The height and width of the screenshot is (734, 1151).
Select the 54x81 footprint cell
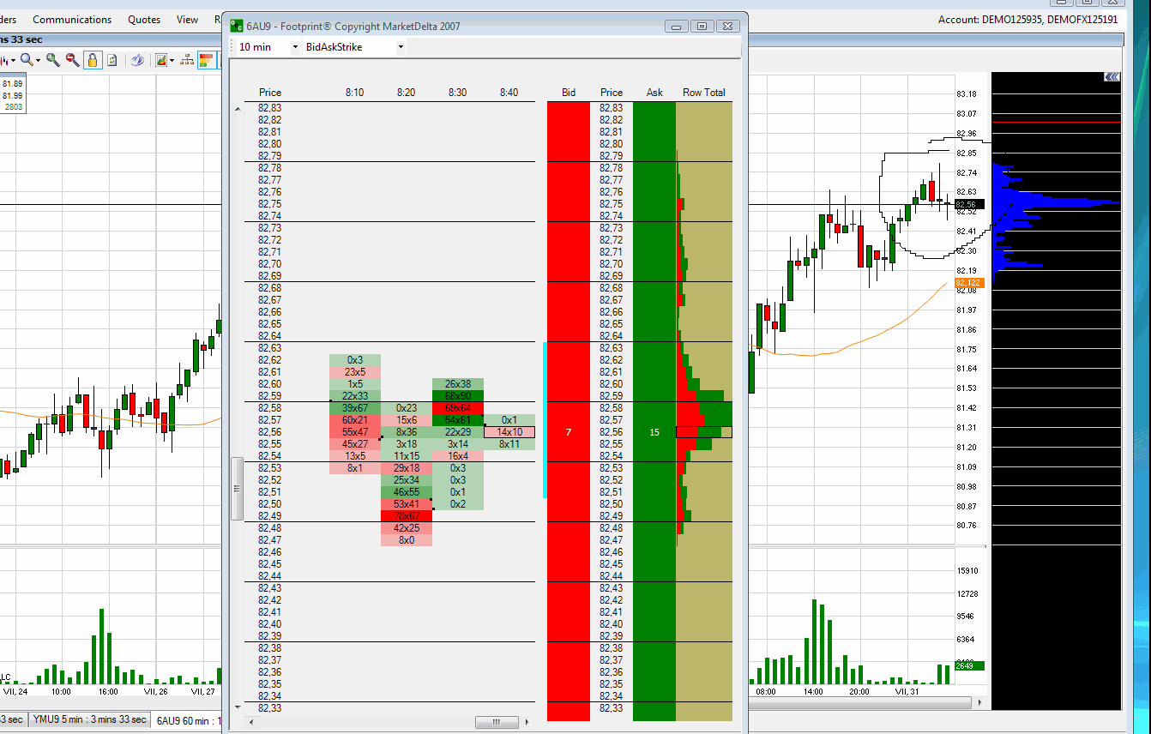[x=457, y=420]
